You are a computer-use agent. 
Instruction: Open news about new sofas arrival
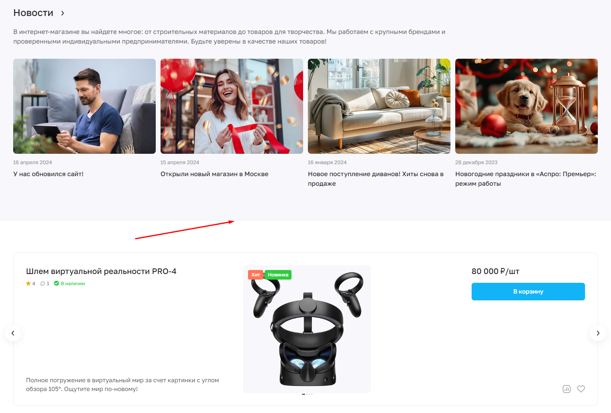tap(376, 179)
